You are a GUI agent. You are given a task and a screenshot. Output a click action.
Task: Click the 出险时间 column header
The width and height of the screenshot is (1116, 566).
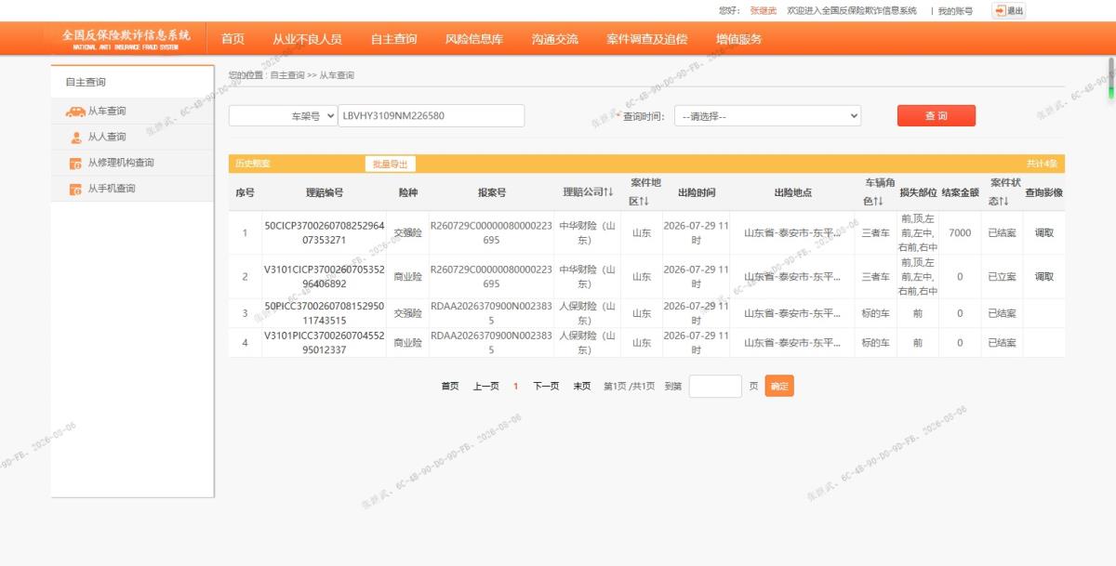pos(696,192)
